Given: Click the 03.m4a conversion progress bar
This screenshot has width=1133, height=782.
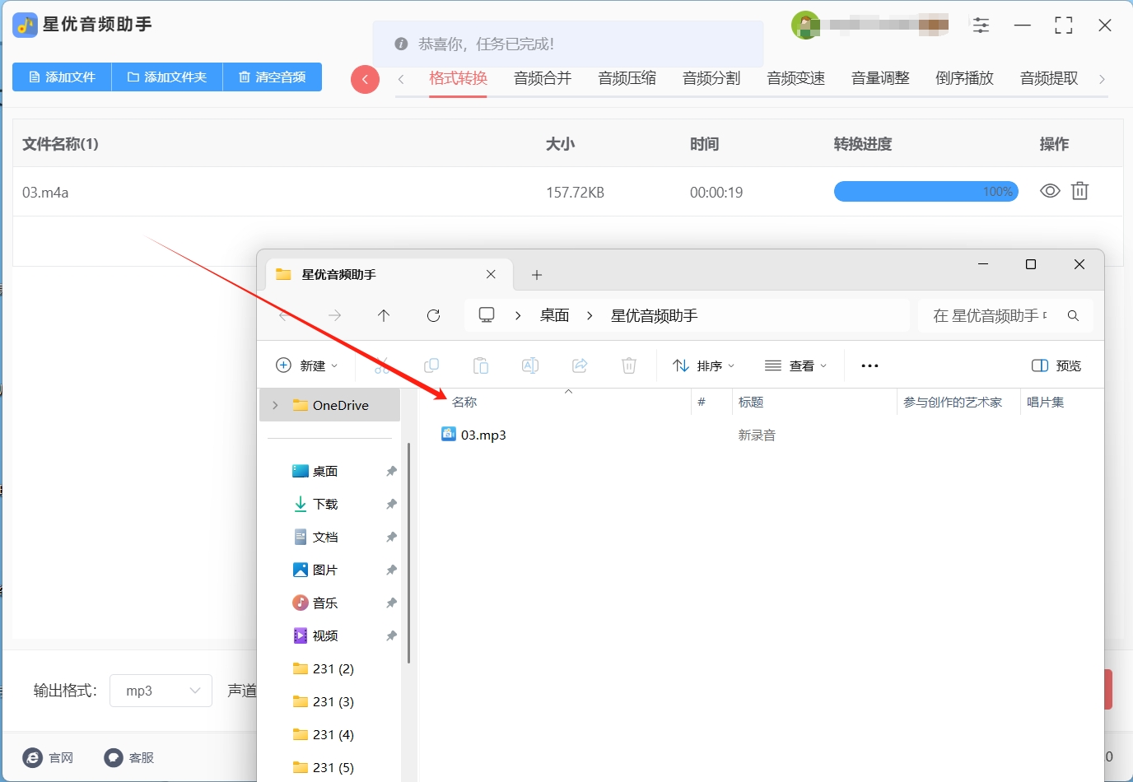Looking at the screenshot, I should (926, 192).
